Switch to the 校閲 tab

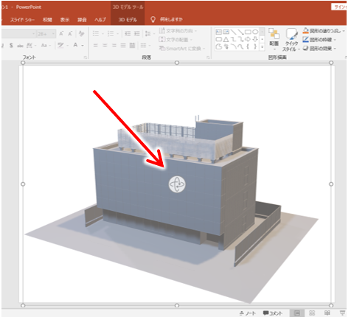(47, 20)
